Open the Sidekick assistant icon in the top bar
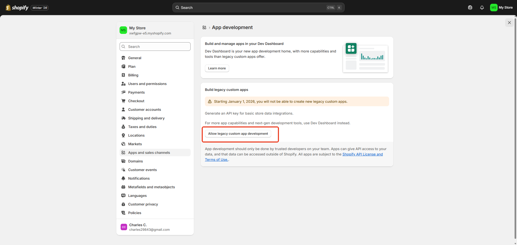 [470, 8]
